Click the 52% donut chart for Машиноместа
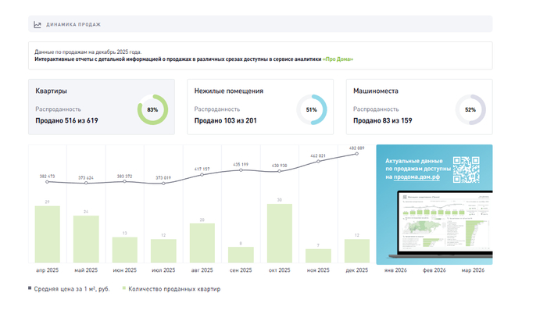The width and height of the screenshot is (547, 314). coord(470,110)
